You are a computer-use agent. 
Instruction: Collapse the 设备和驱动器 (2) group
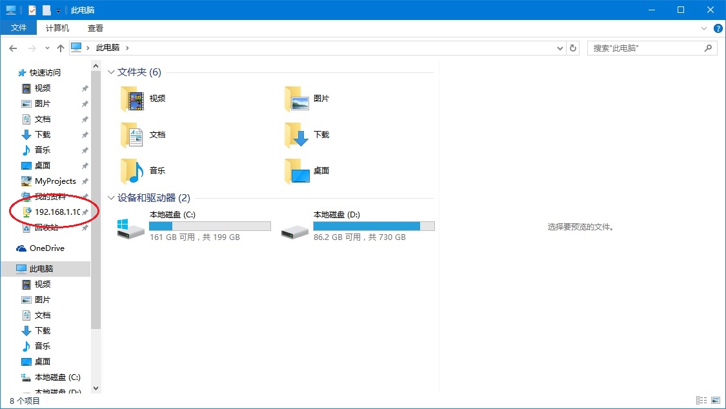(112, 198)
